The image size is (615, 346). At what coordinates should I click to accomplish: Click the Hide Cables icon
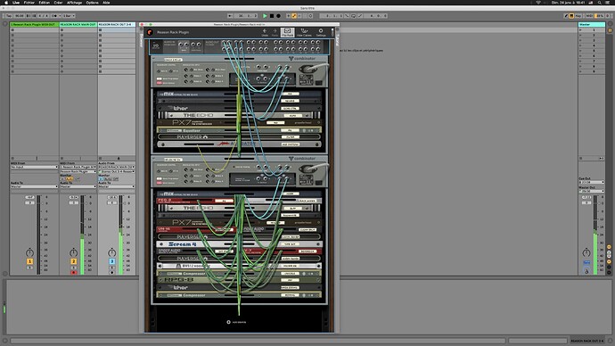pos(304,32)
